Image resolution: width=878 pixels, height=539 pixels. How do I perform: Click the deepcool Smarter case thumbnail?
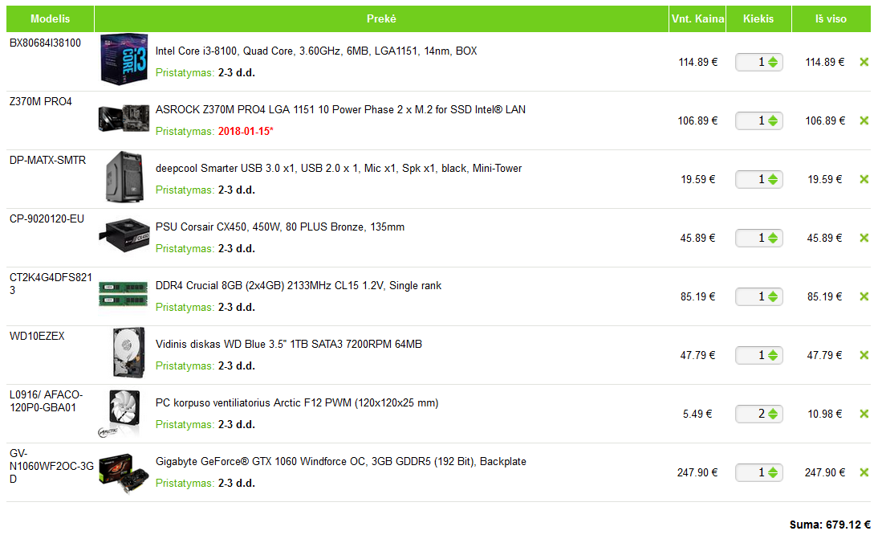click(x=124, y=177)
